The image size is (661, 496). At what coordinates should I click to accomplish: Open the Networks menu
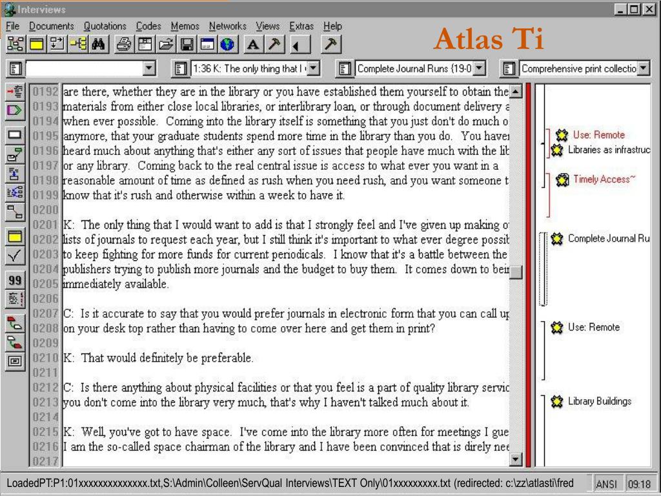pos(228,26)
